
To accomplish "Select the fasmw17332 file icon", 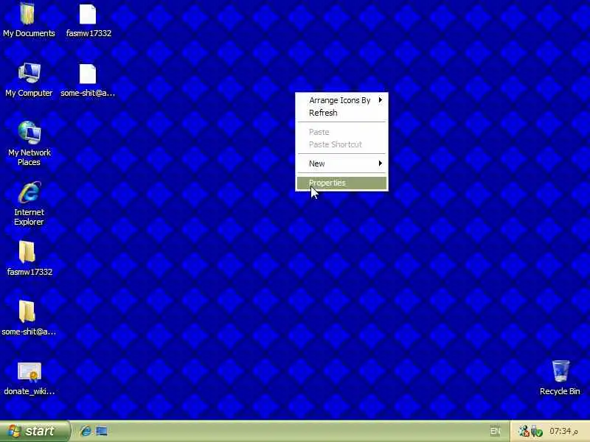I will (x=88, y=14).
